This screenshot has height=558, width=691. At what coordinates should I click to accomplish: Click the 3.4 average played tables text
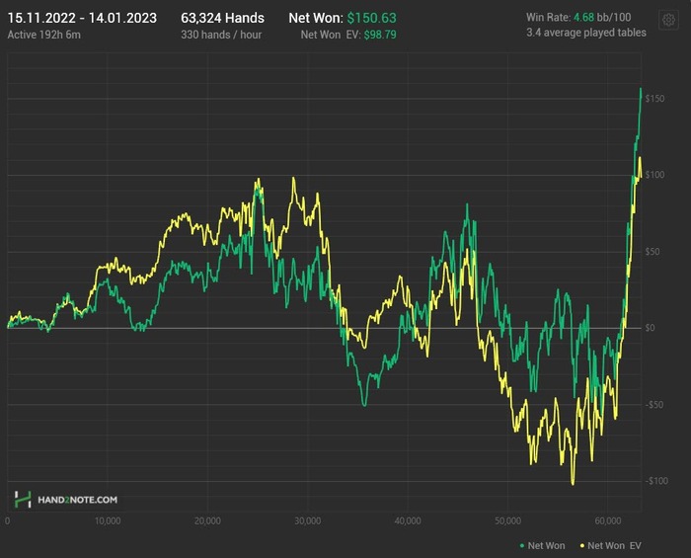(586, 33)
